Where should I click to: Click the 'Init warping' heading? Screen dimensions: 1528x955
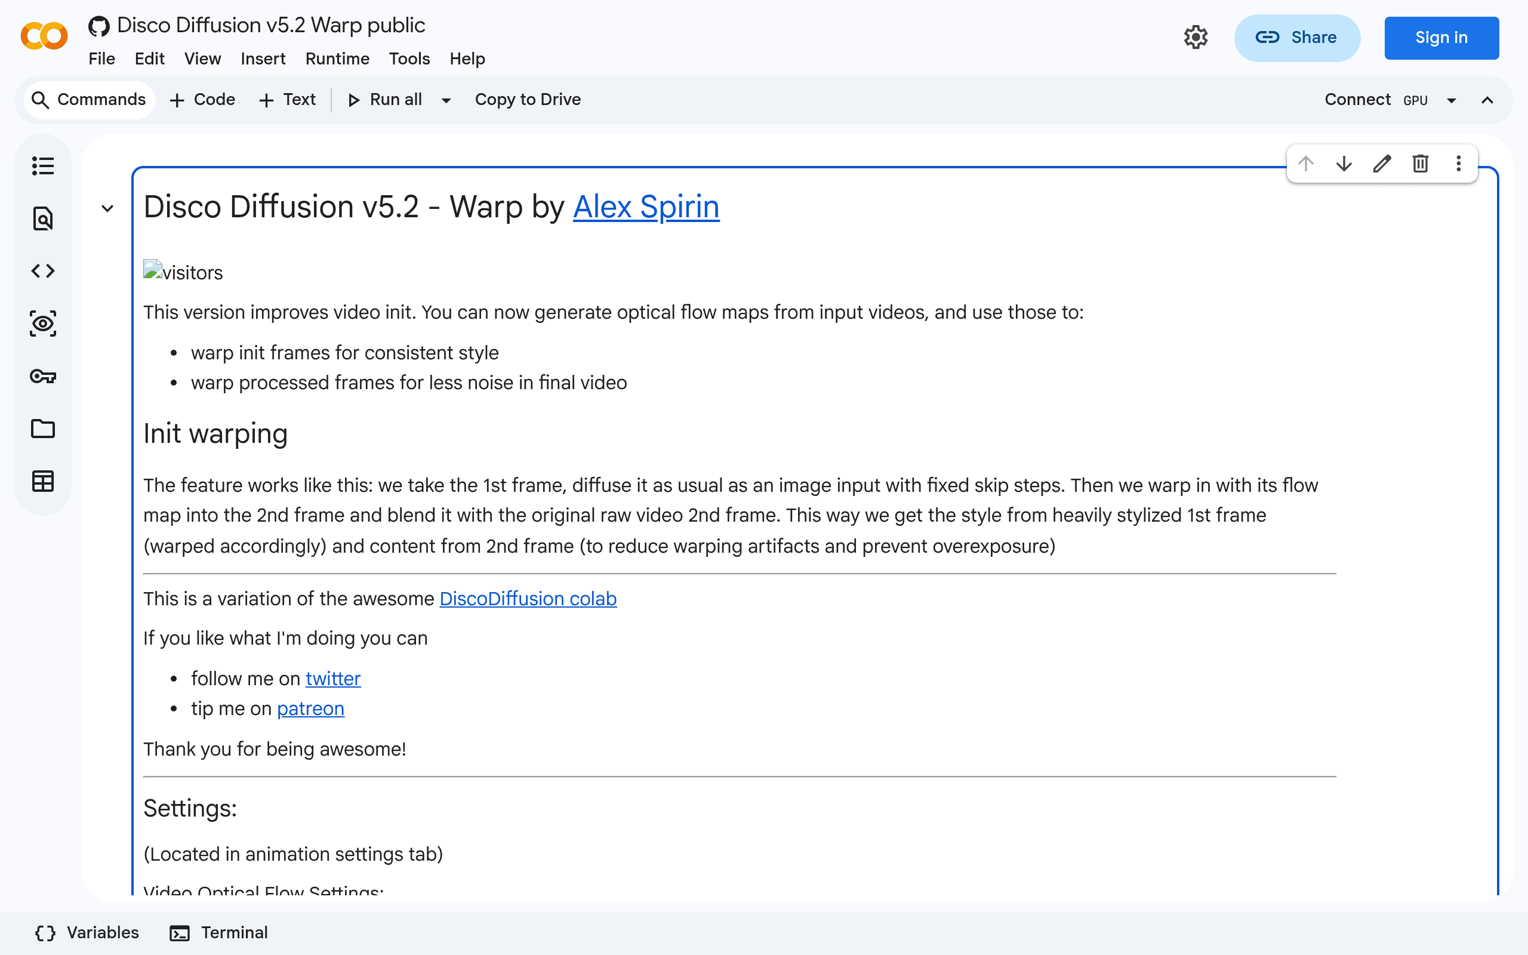coord(215,434)
